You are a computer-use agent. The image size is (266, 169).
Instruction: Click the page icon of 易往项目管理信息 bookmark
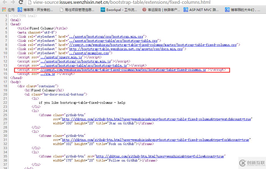click(62, 10)
